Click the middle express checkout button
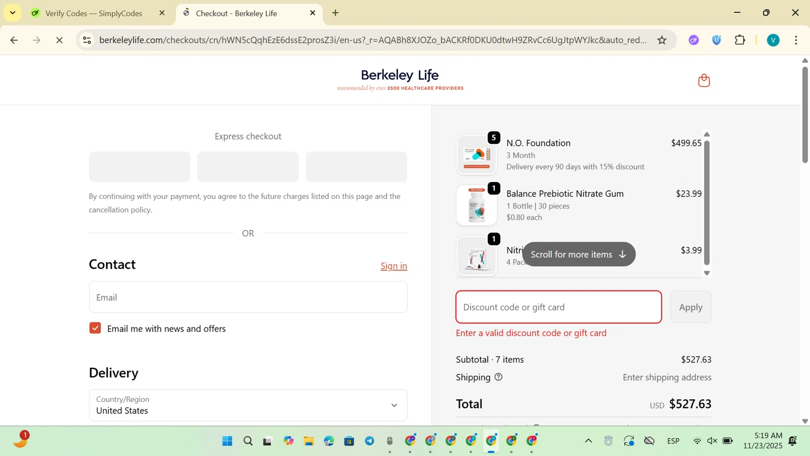Screen dimensions: 810x456 (x=248, y=166)
